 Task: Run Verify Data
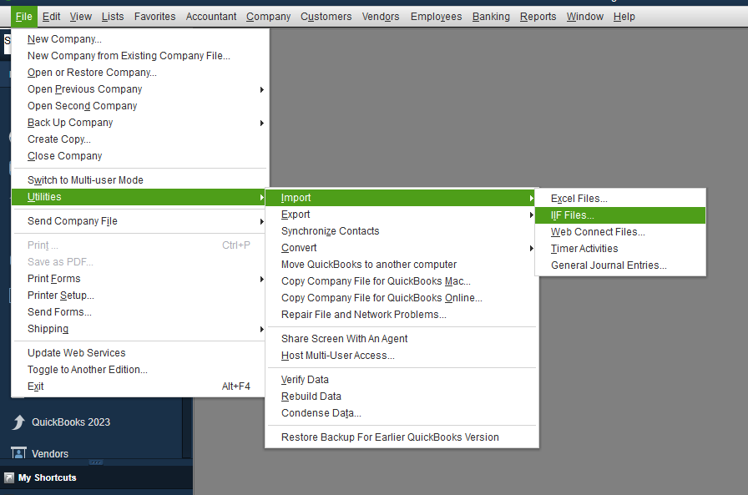tap(402, 380)
